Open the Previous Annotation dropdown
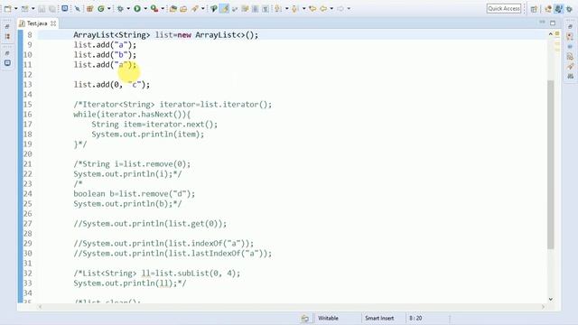 pyautogui.click(x=303, y=8)
